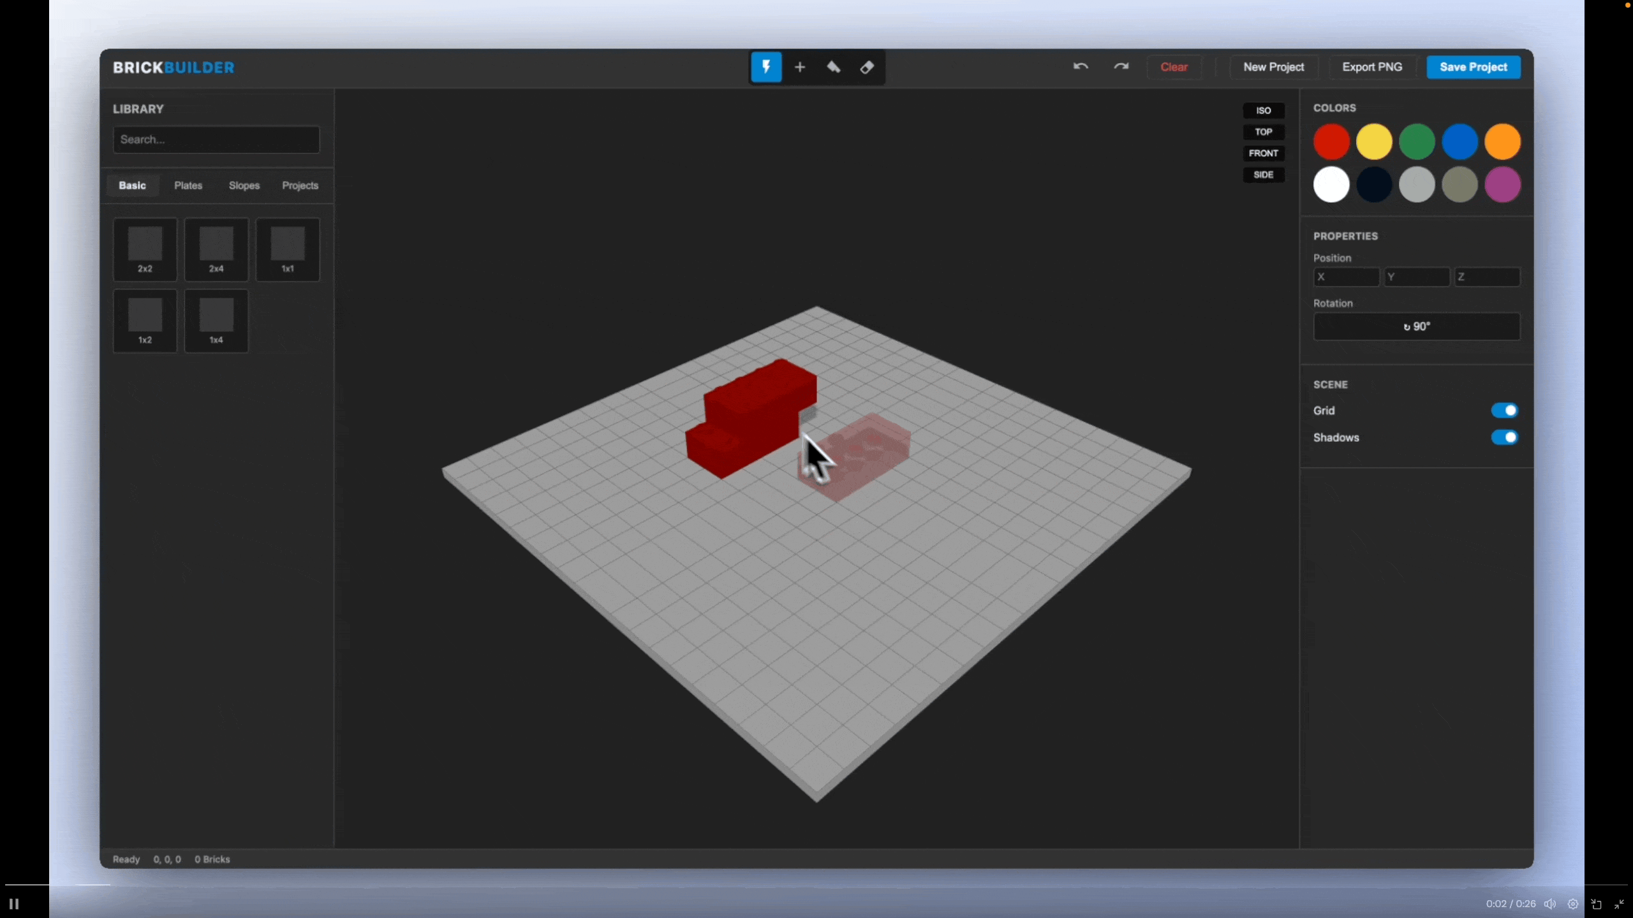Open the Slopes tab
The image size is (1633, 918).
click(244, 186)
